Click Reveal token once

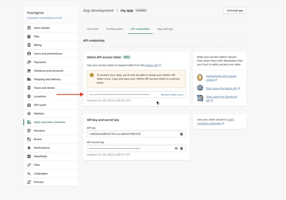pos(172,95)
